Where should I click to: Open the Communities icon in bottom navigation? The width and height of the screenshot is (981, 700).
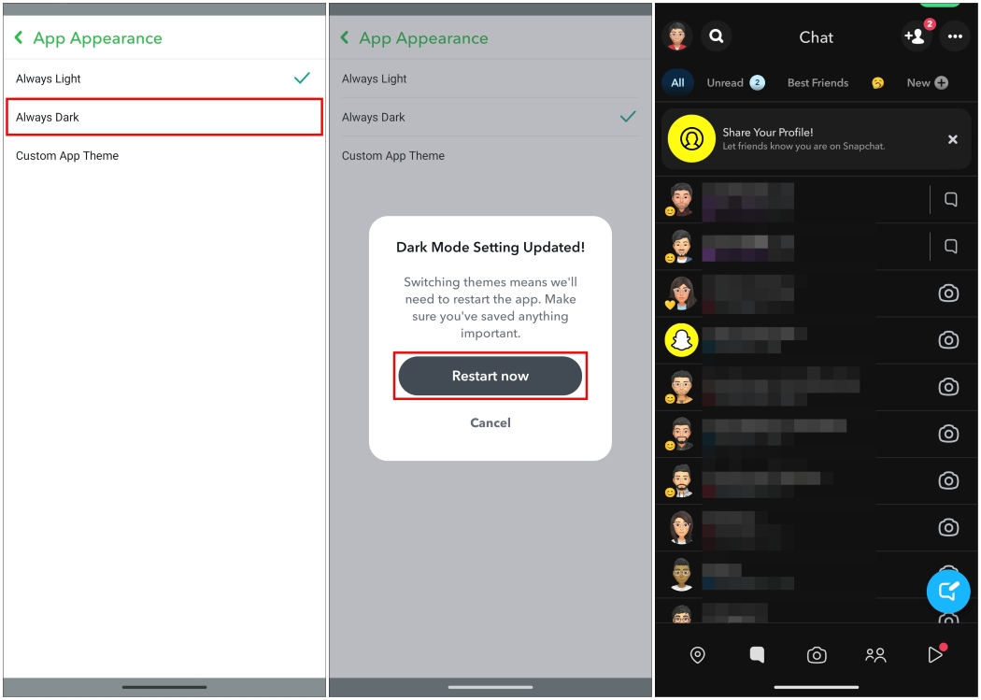[875, 655]
